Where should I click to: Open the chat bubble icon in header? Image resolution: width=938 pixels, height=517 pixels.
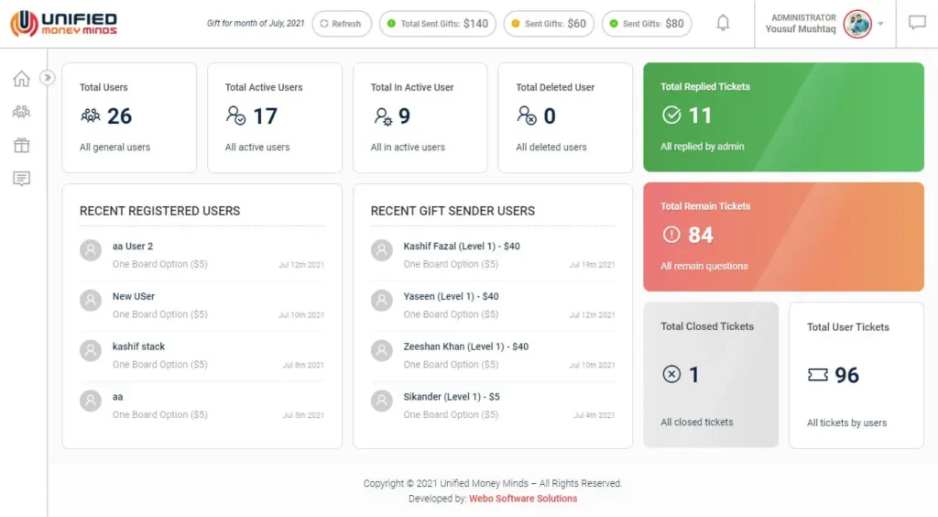click(917, 23)
